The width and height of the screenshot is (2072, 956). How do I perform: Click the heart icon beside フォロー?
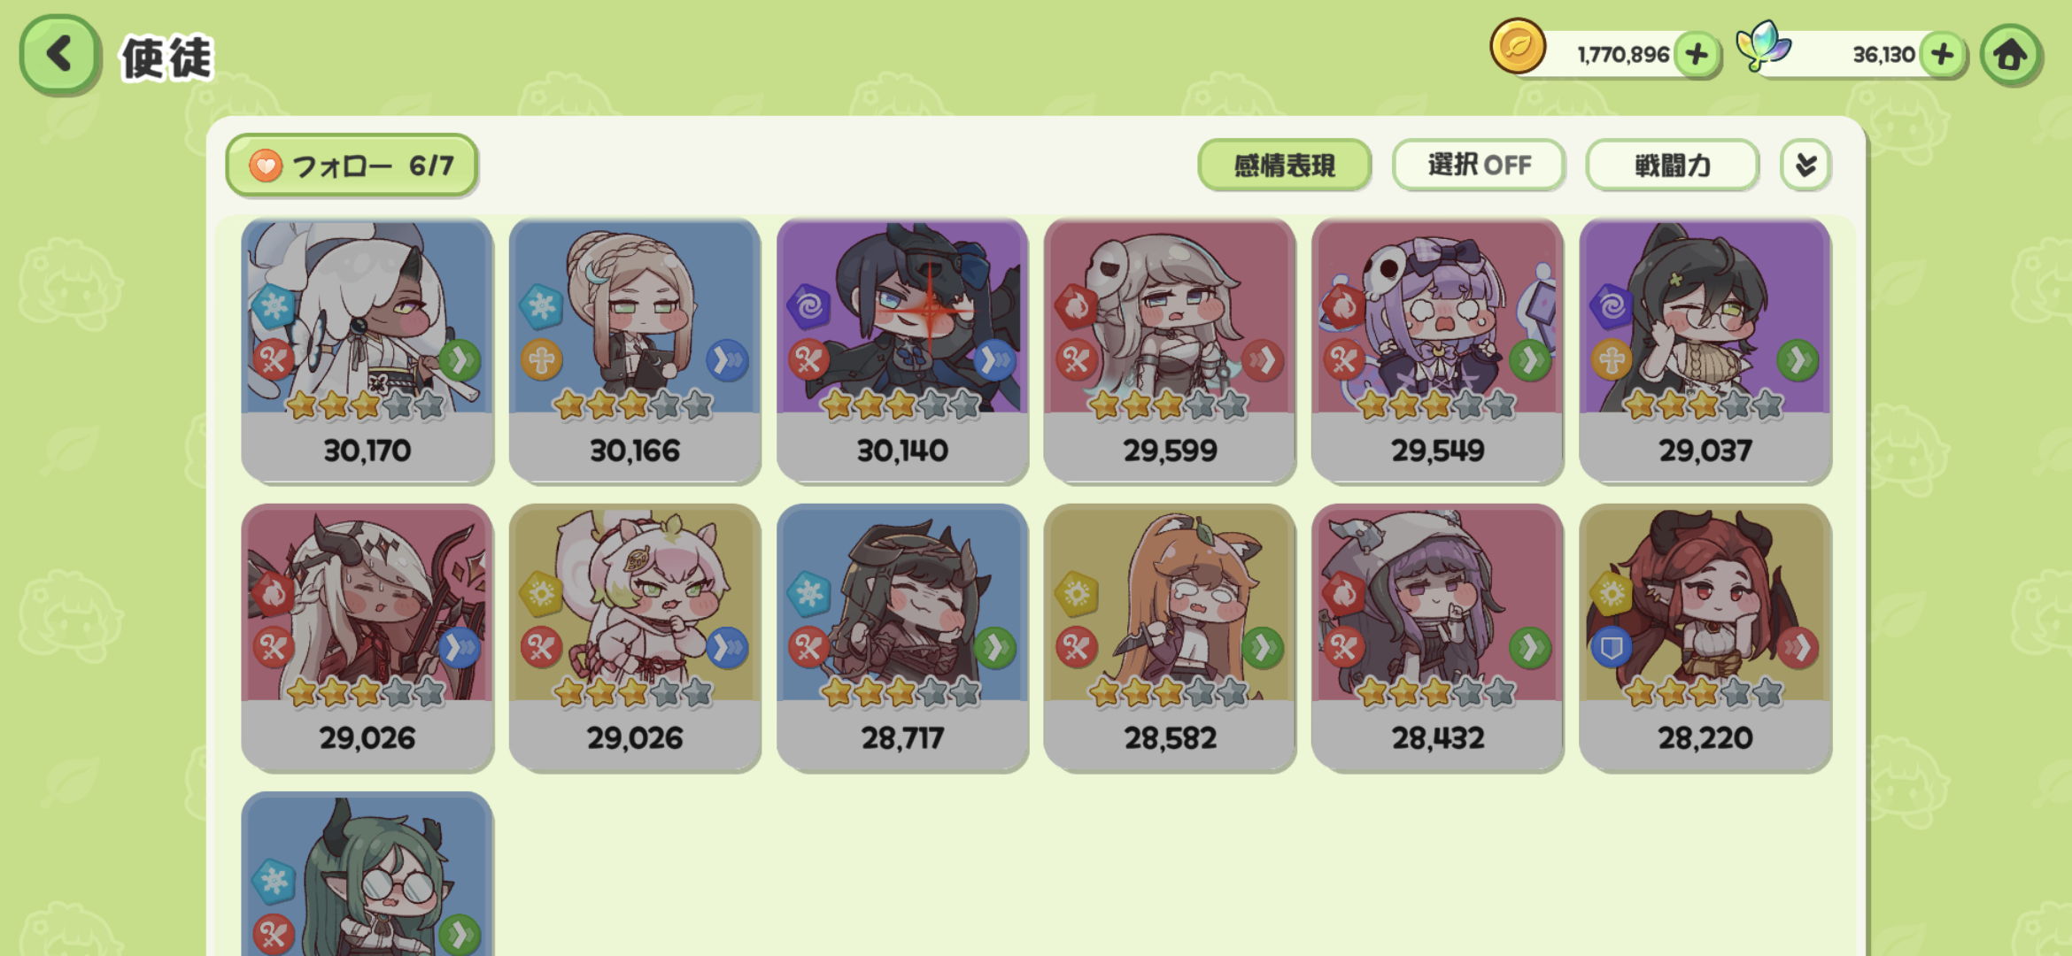click(x=265, y=166)
